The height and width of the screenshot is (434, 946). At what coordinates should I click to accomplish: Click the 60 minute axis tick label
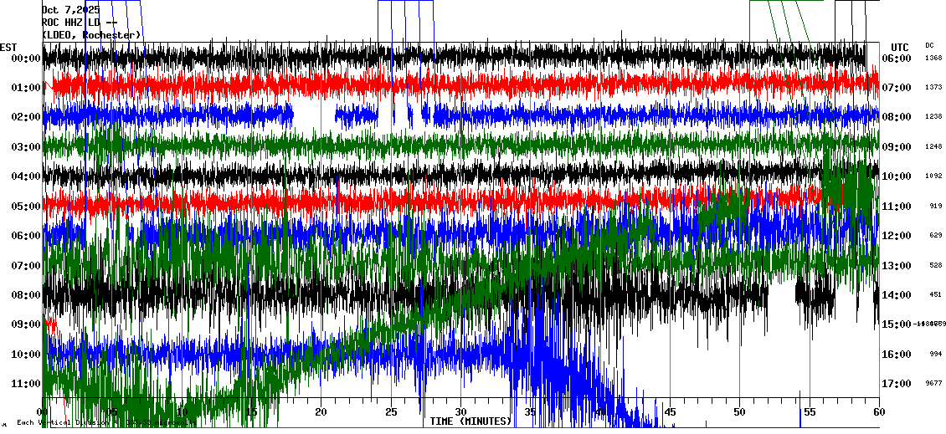click(x=878, y=412)
